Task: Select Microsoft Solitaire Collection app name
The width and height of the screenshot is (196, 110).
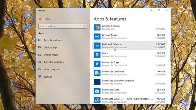Action: pos(118,81)
